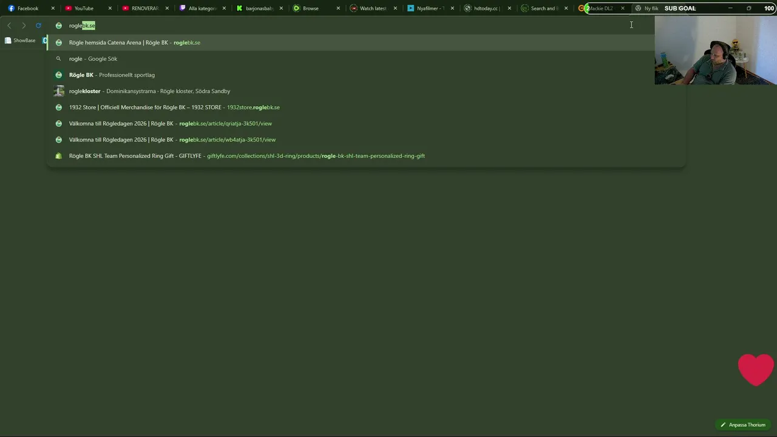Close the hdtoday.cc tab
Image resolution: width=777 pixels, height=437 pixels.
(509, 8)
